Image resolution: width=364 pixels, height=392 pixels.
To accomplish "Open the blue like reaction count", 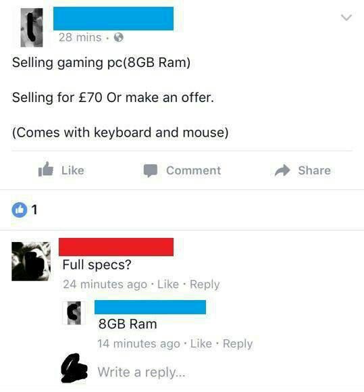I will pyautogui.click(x=24, y=210).
